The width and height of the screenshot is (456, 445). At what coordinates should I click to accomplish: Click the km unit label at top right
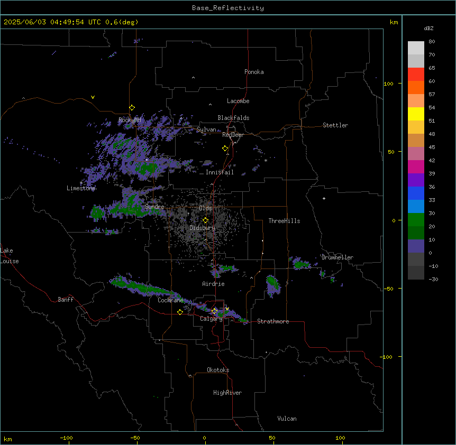(x=394, y=22)
